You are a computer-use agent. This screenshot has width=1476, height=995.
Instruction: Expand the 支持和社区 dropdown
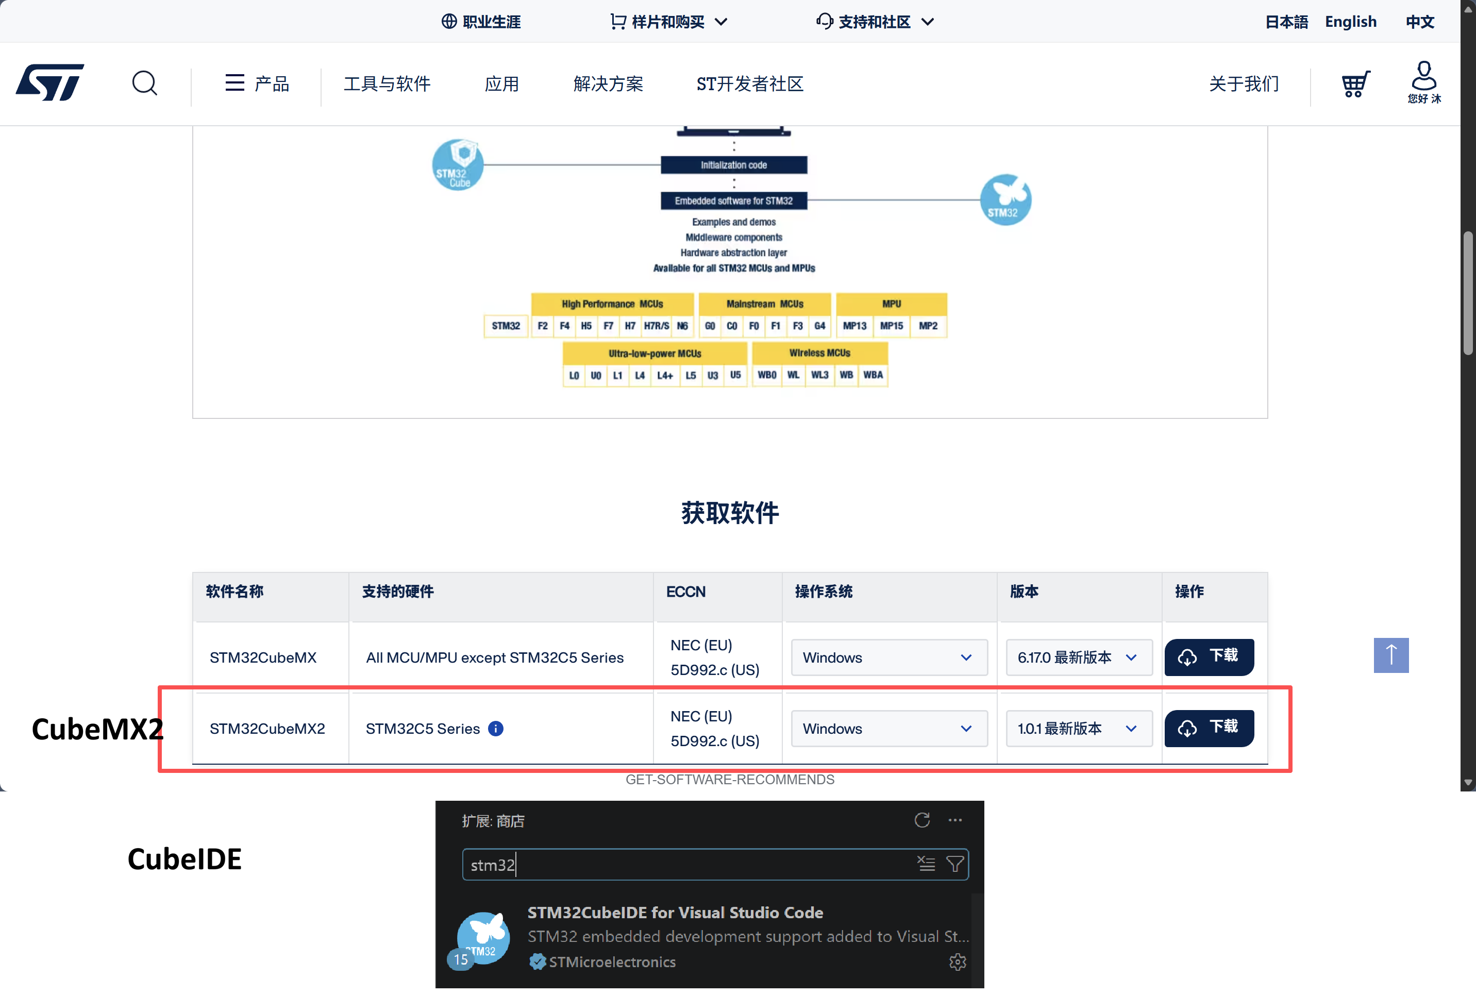pyautogui.click(x=875, y=22)
